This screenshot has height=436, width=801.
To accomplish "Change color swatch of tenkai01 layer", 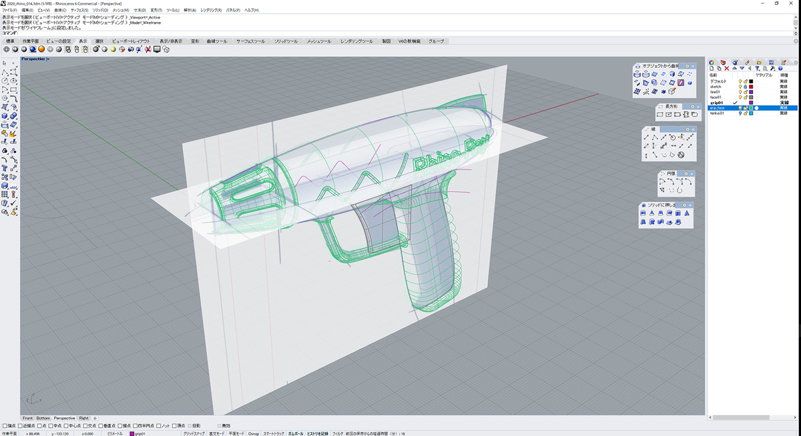I will point(751,113).
